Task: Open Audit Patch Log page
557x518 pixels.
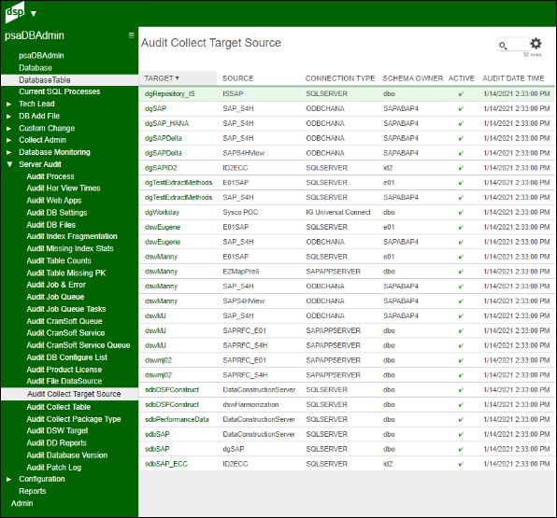Action: (x=54, y=468)
